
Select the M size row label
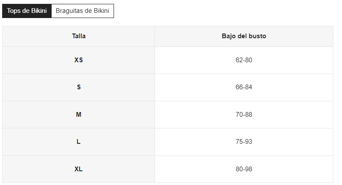pos(79,115)
